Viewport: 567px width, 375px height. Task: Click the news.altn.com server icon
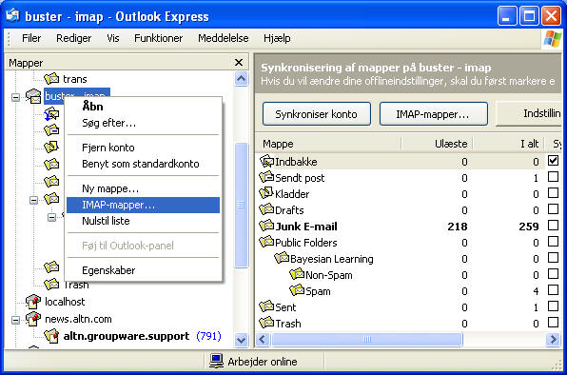[x=33, y=319]
